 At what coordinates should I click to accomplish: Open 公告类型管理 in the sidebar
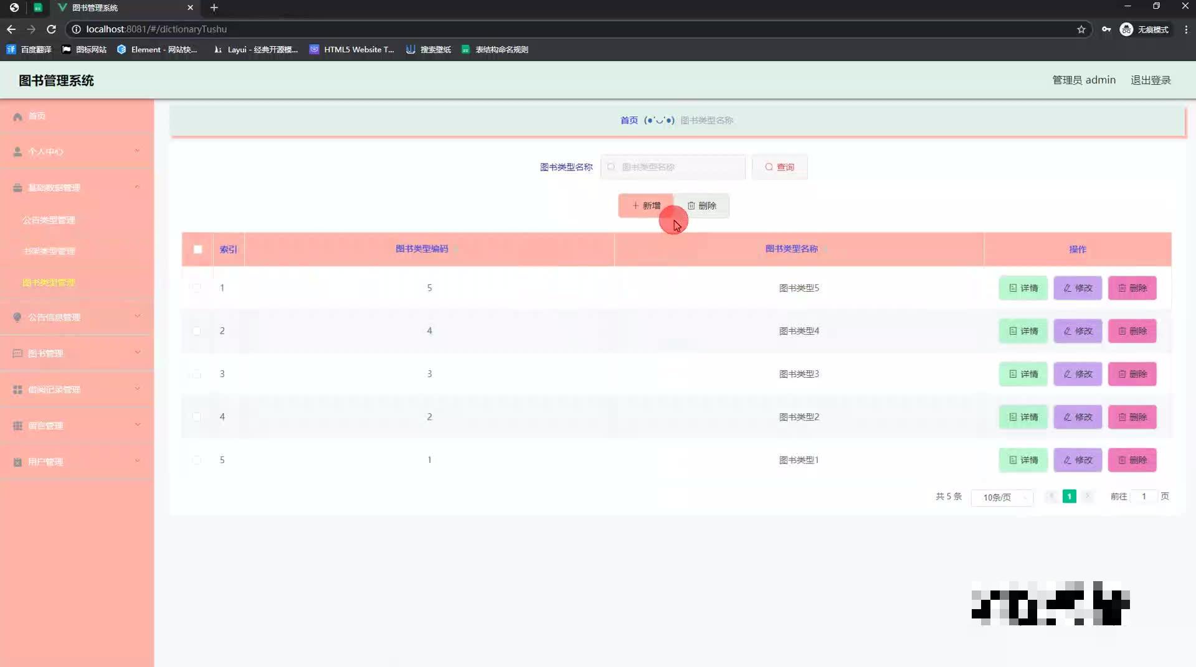49,220
